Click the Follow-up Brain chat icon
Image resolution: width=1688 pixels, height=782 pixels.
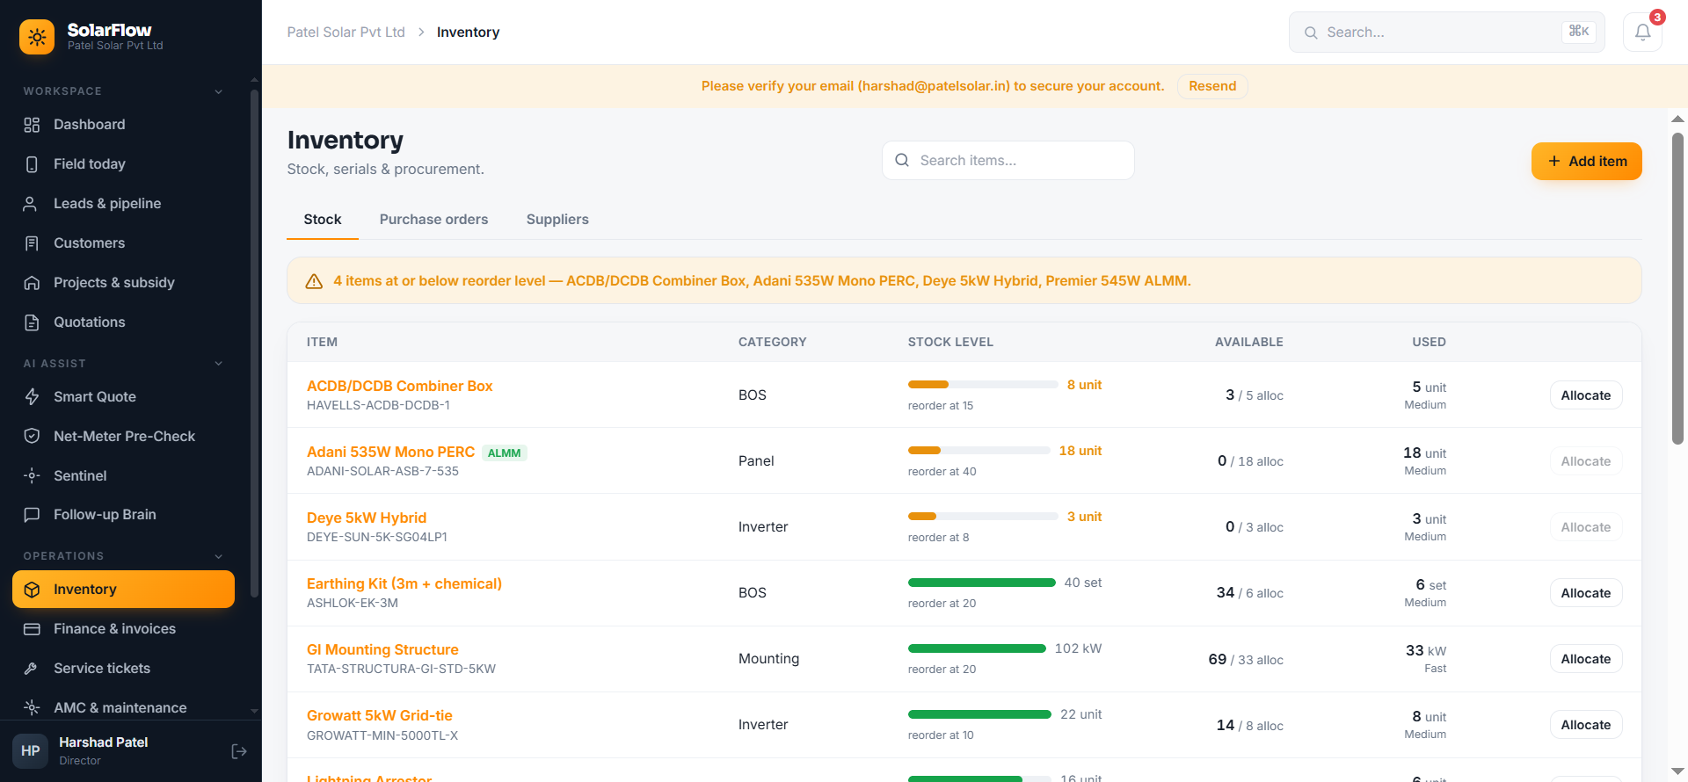tap(32, 515)
